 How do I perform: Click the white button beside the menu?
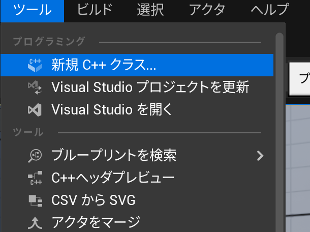[299, 79]
